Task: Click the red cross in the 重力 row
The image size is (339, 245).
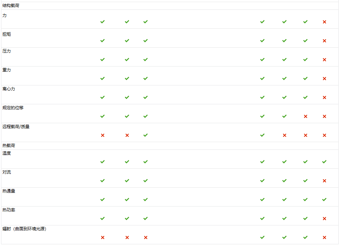Action: pyautogui.click(x=324, y=79)
